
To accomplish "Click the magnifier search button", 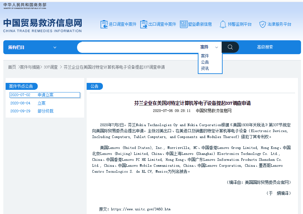I will click(x=230, y=47).
